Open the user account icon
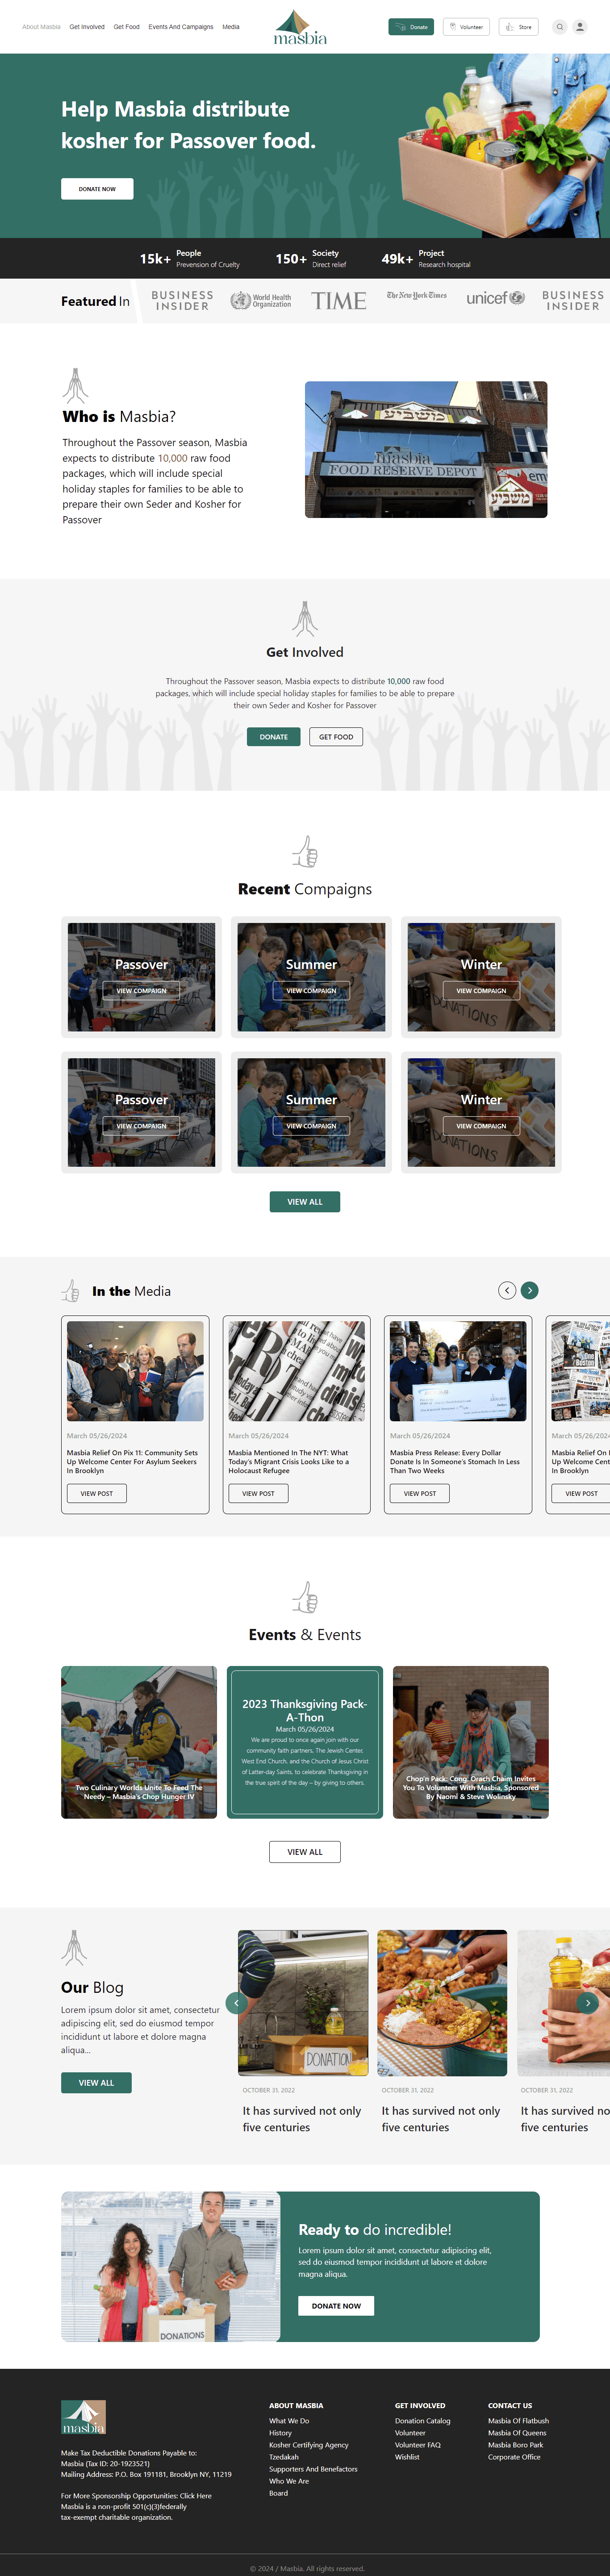610x2576 pixels. [579, 27]
